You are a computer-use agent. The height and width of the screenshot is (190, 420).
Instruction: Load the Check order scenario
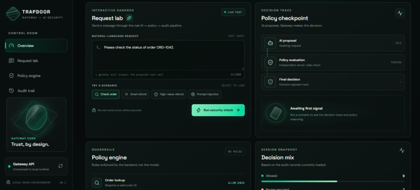pos(106,94)
